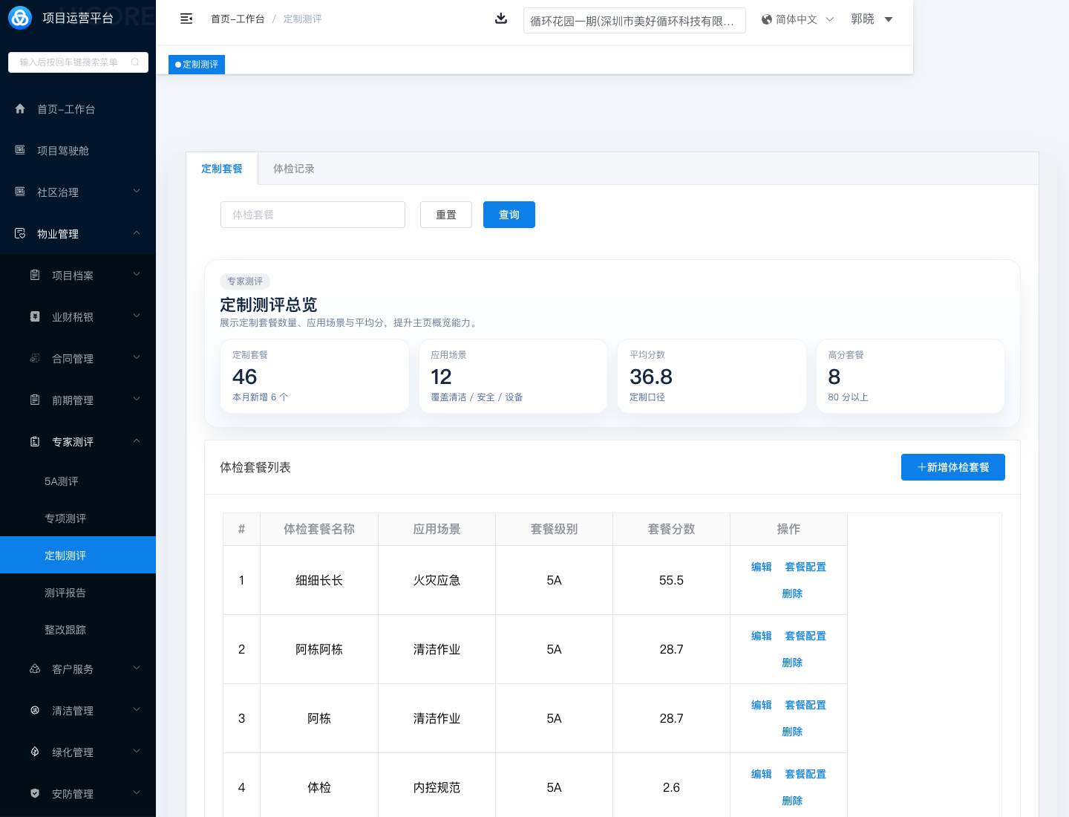The width and height of the screenshot is (1069, 817).
Task: Expand the 社区治理 menu chevron
Action: click(137, 192)
